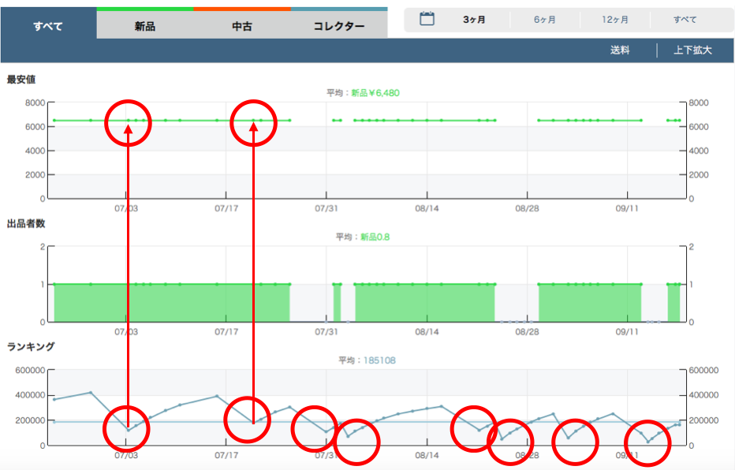Toggle the 送料 option
Screen dimensions: 735x470
[x=620, y=50]
